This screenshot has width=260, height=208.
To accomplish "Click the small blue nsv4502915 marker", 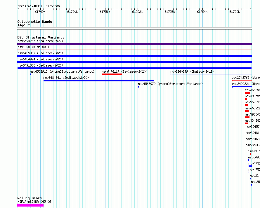I will tap(30, 74).
